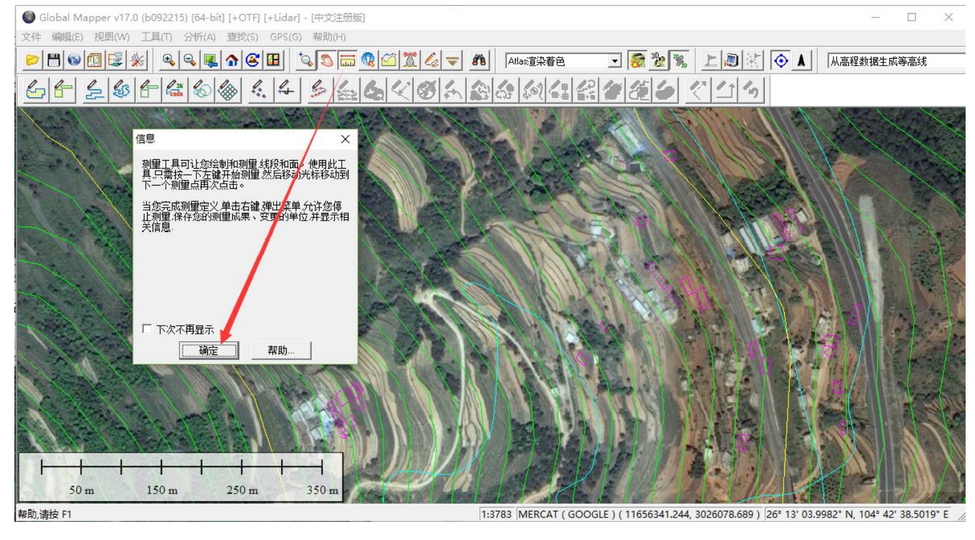Screen dimensions: 975x540
Task: Open the 编辑(E) menu
Action: (x=67, y=37)
